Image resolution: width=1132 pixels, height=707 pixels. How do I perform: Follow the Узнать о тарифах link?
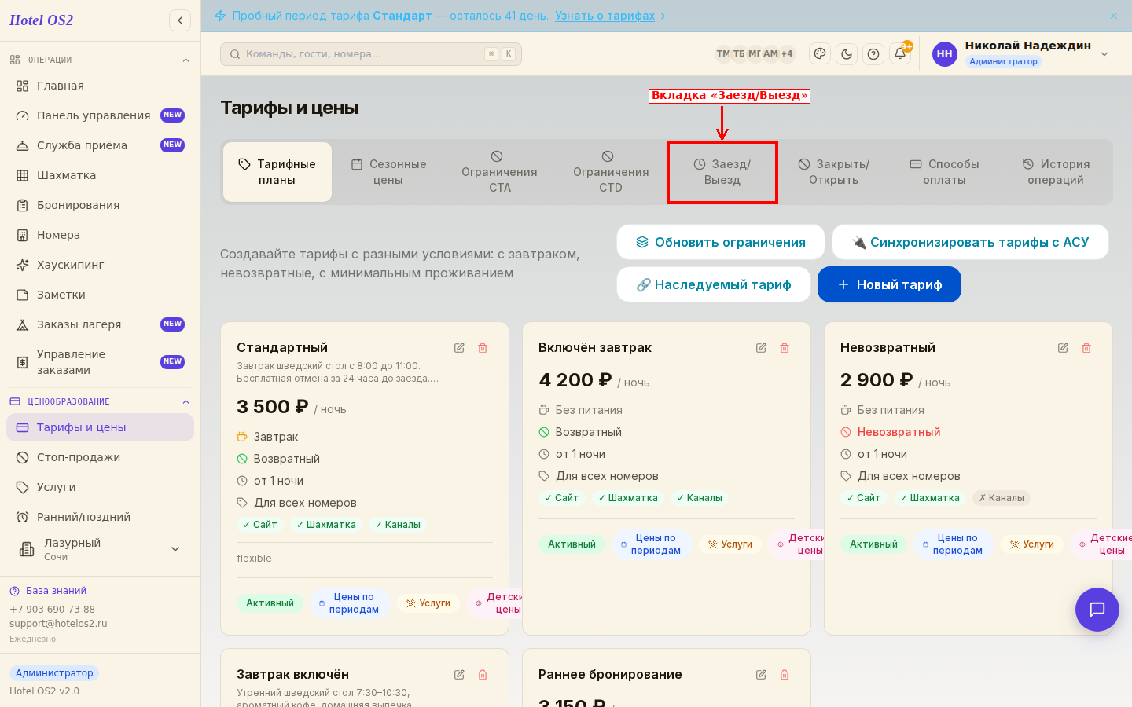(x=605, y=16)
